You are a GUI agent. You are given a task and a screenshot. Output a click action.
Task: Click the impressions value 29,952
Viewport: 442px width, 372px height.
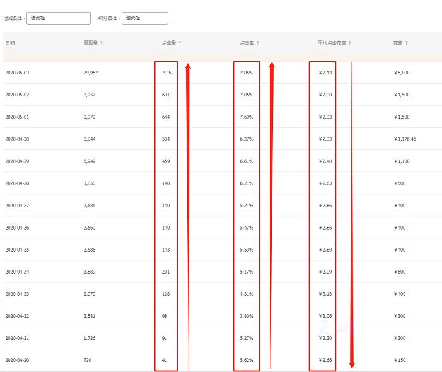91,73
